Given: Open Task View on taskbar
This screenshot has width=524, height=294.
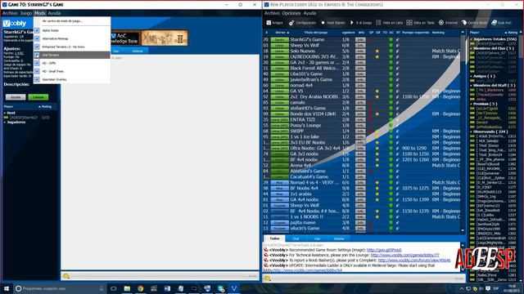Looking at the screenshot, I should click(x=113, y=288).
